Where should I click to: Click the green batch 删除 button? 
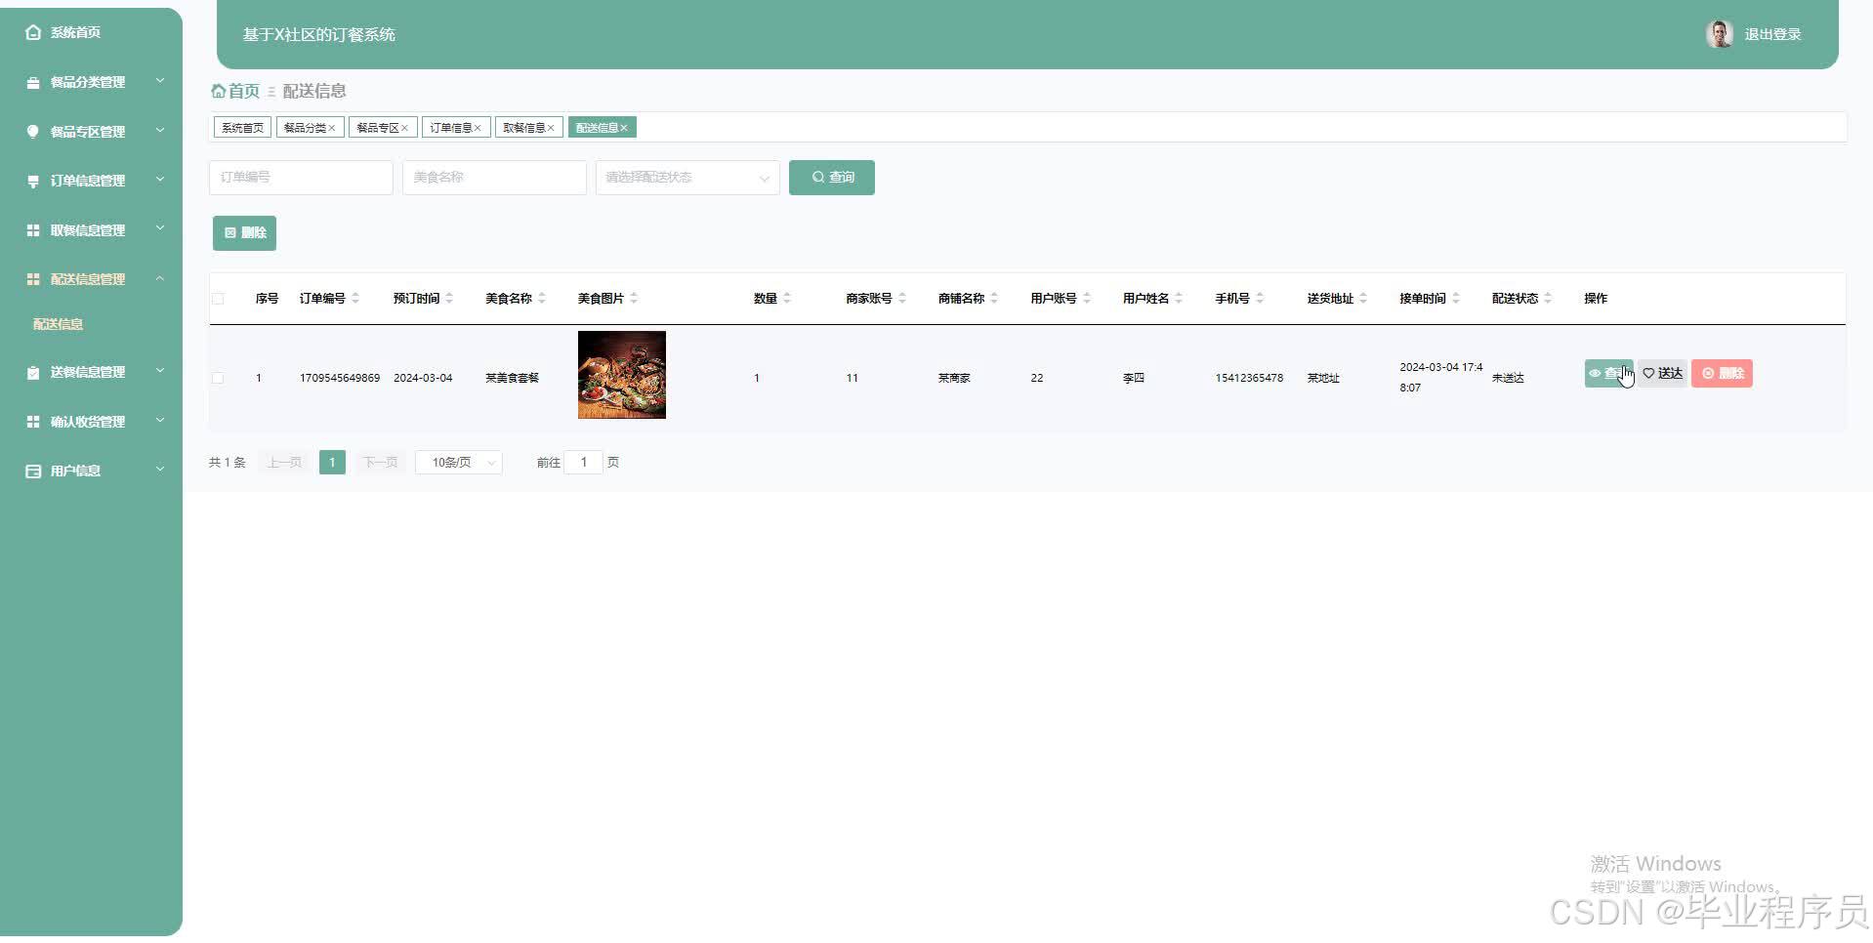point(244,233)
